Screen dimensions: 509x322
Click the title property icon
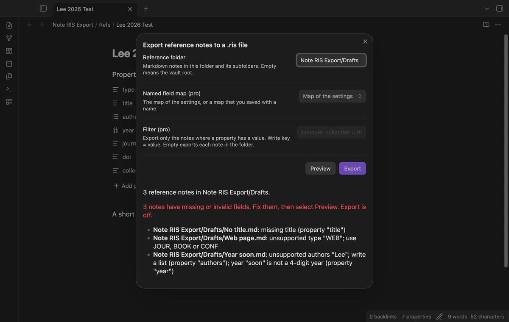[115, 103]
